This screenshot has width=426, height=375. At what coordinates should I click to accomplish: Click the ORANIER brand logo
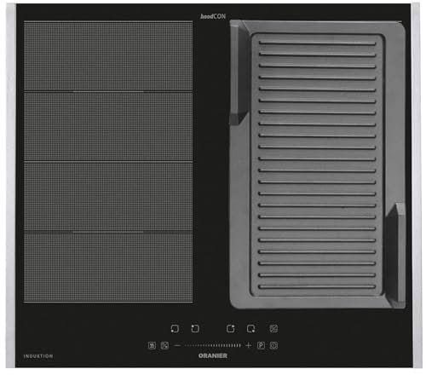213,355
